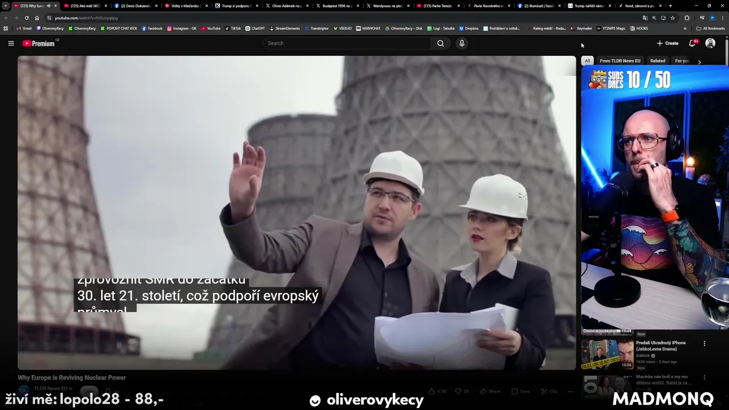This screenshot has width=729, height=410.
Task: Switch to Partie Terezie YouTube tab
Action: (437, 6)
